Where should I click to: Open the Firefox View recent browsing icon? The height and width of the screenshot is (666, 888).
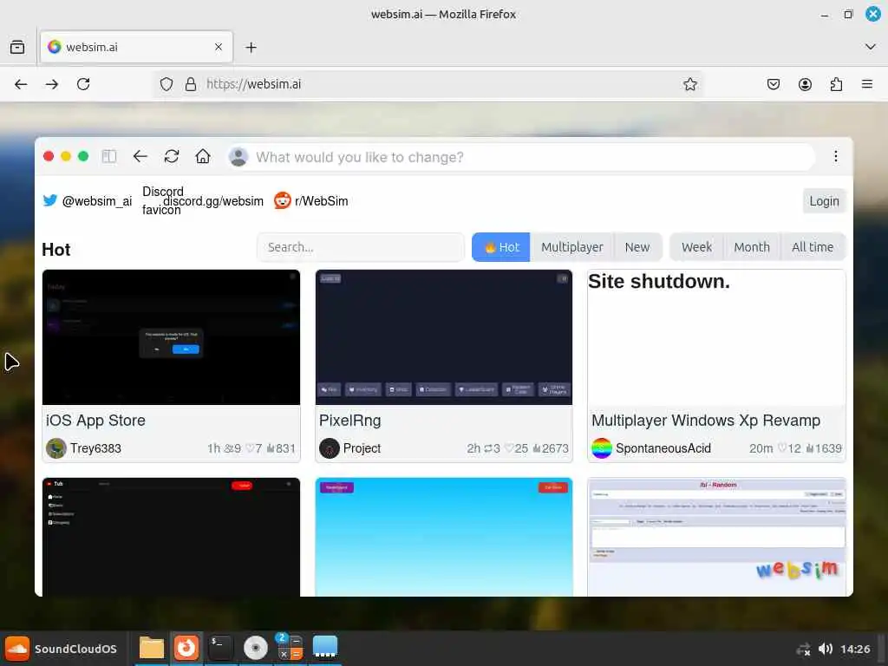point(17,47)
